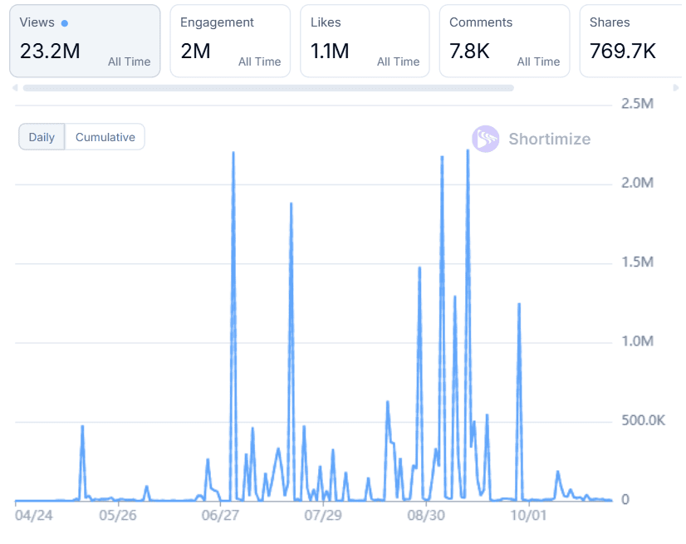Open the Likes metric card
Screen dimensions: 686x544
(365, 41)
